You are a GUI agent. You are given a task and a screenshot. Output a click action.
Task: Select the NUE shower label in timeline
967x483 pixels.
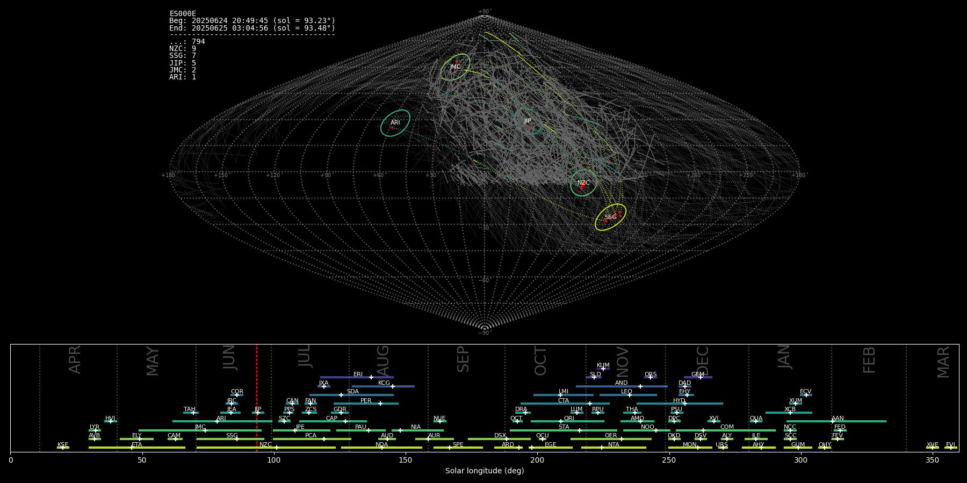pyautogui.click(x=439, y=419)
